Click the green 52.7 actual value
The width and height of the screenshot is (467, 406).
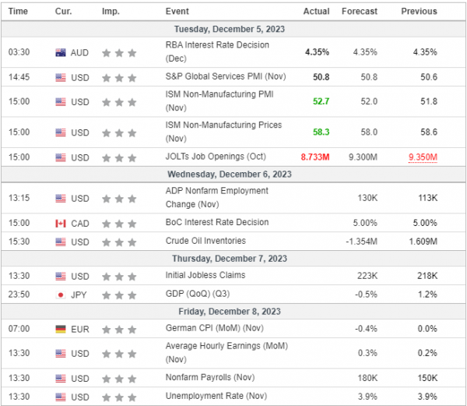coord(320,101)
